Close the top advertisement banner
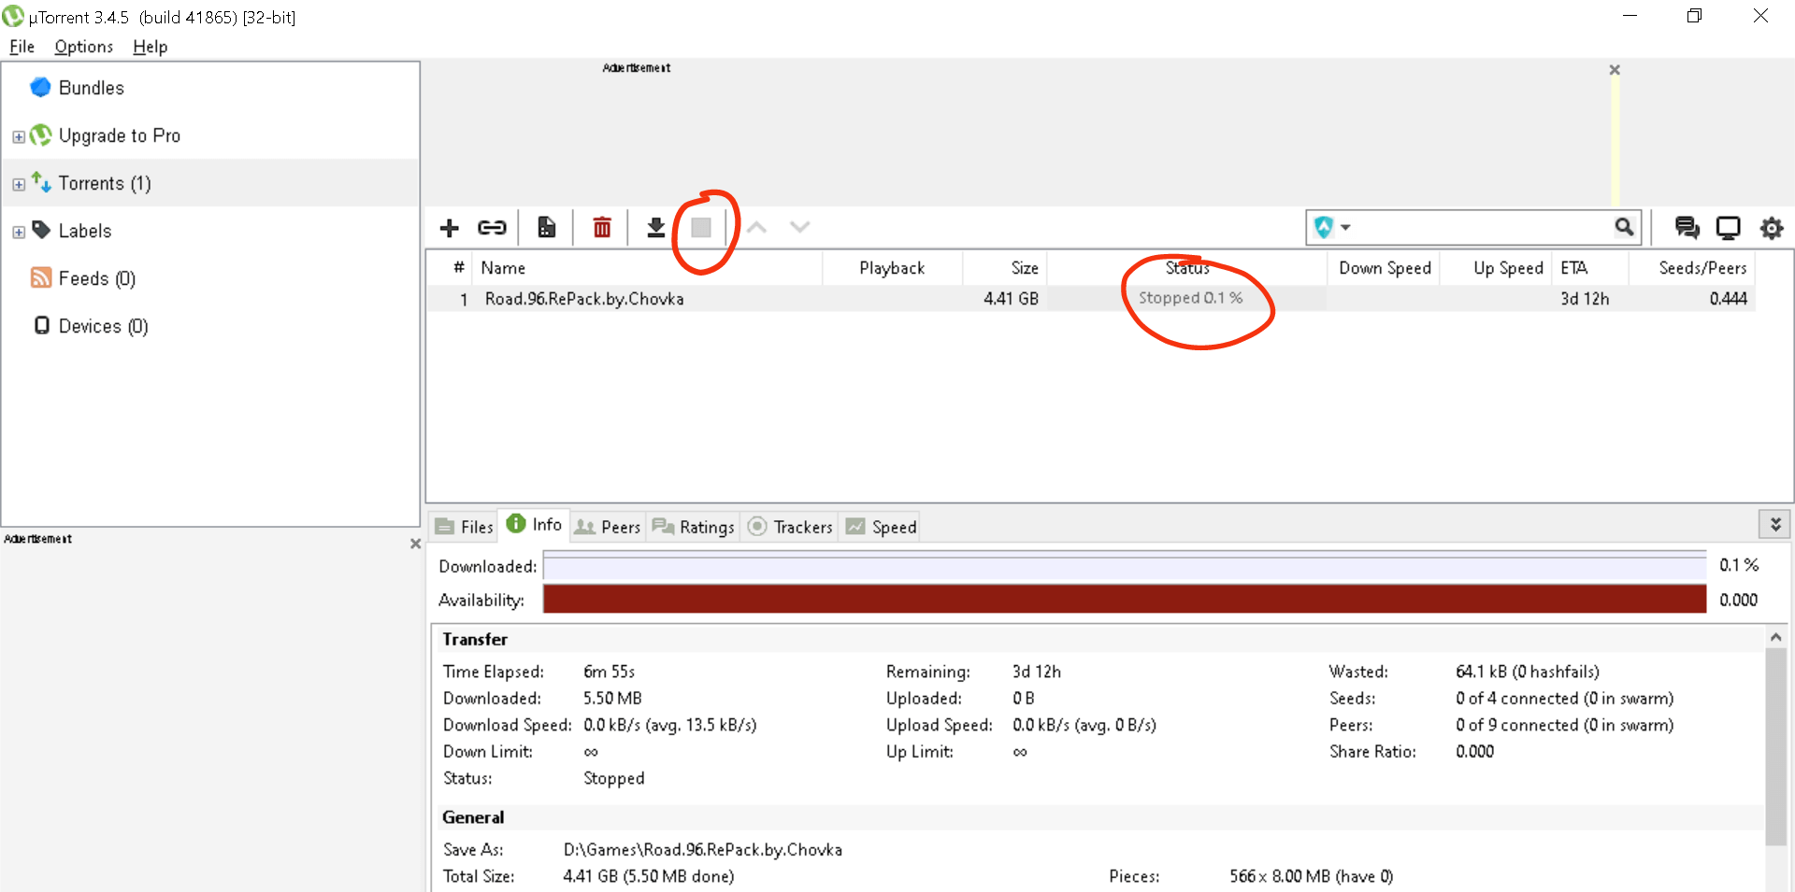This screenshot has height=892, width=1795. [x=1614, y=70]
